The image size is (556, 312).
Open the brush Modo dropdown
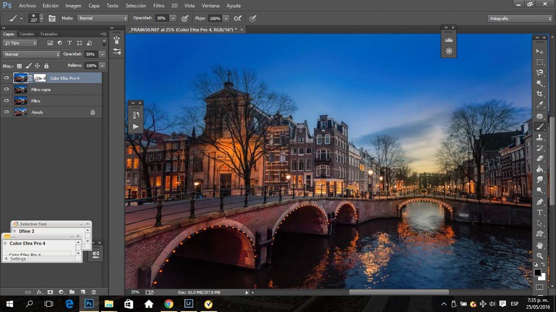click(102, 18)
